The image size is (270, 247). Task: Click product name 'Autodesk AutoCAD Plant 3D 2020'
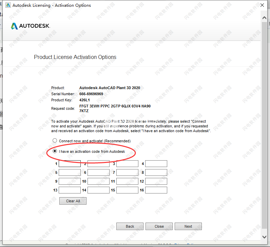point(110,88)
